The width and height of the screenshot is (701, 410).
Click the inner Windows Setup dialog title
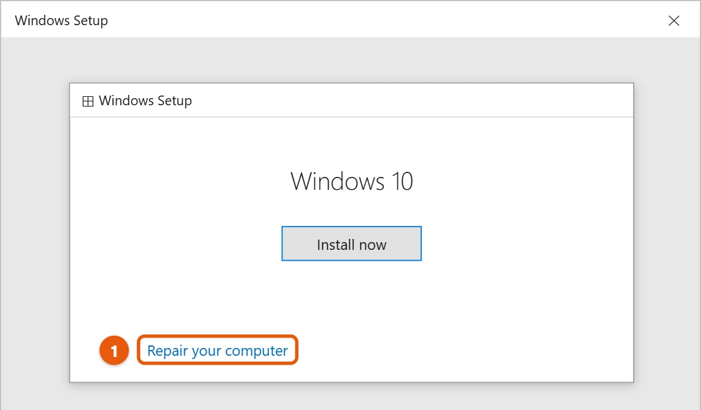[145, 101]
